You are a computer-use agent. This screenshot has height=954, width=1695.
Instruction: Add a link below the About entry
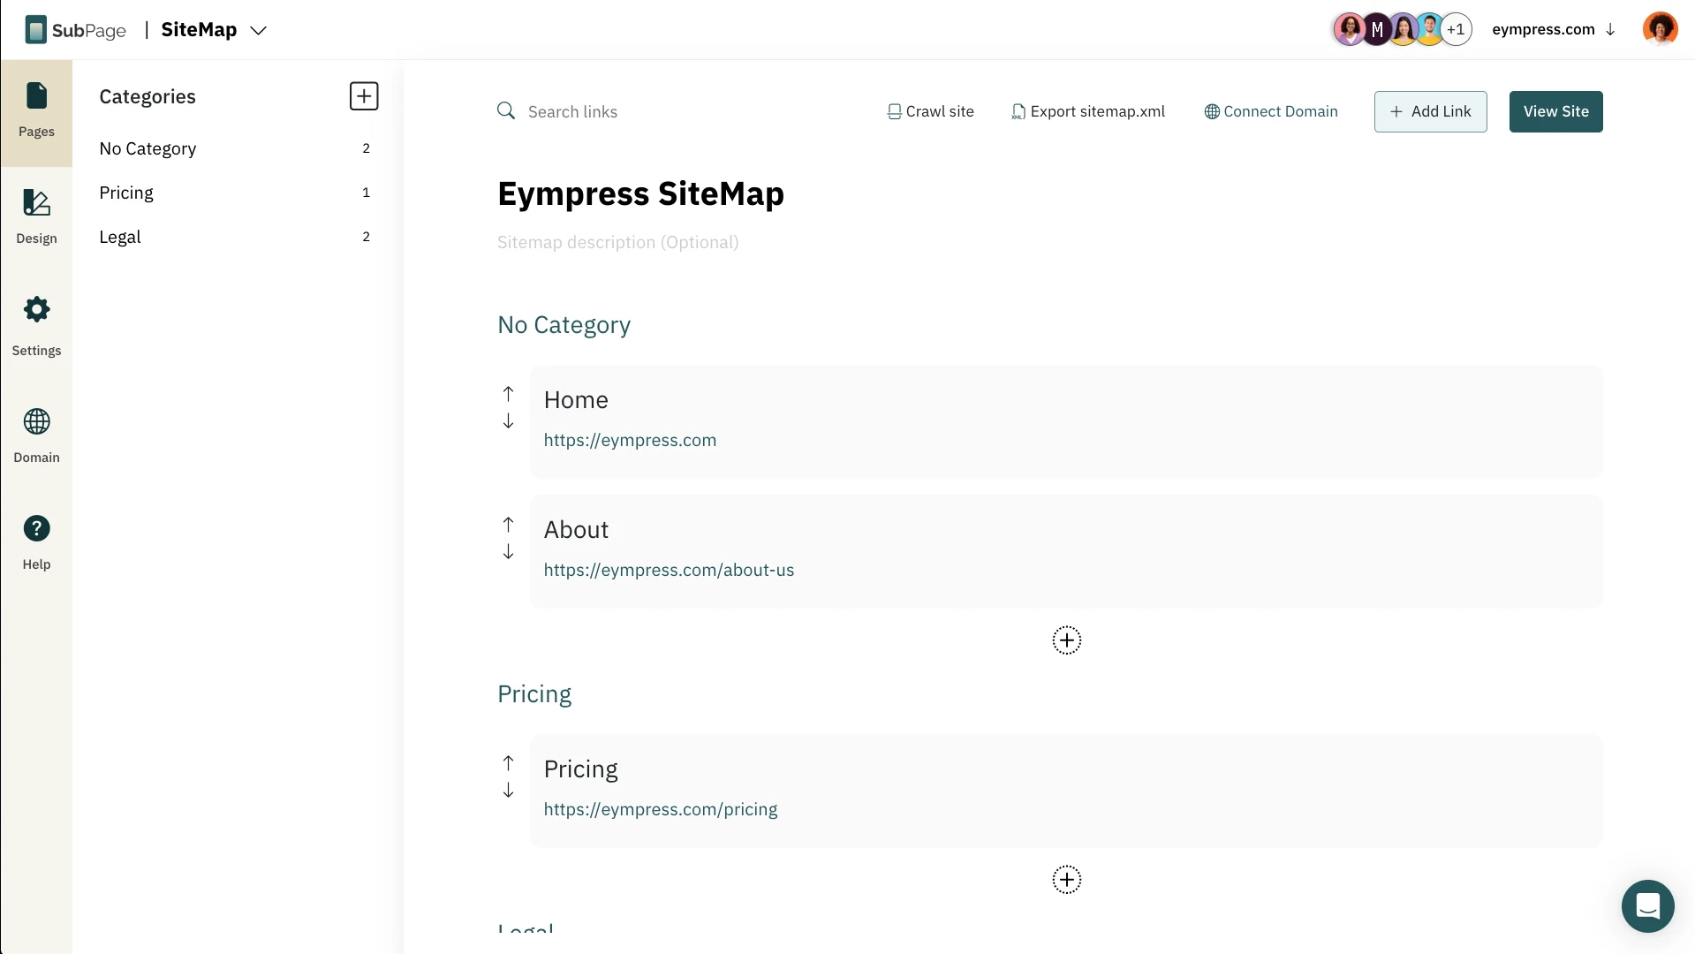coord(1066,640)
